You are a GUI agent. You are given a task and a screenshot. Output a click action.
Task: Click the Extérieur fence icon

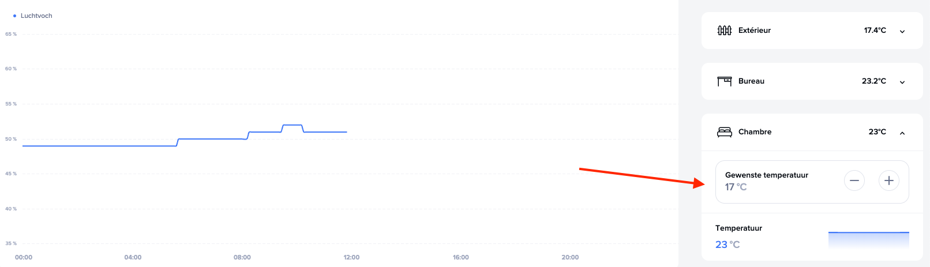pos(724,31)
